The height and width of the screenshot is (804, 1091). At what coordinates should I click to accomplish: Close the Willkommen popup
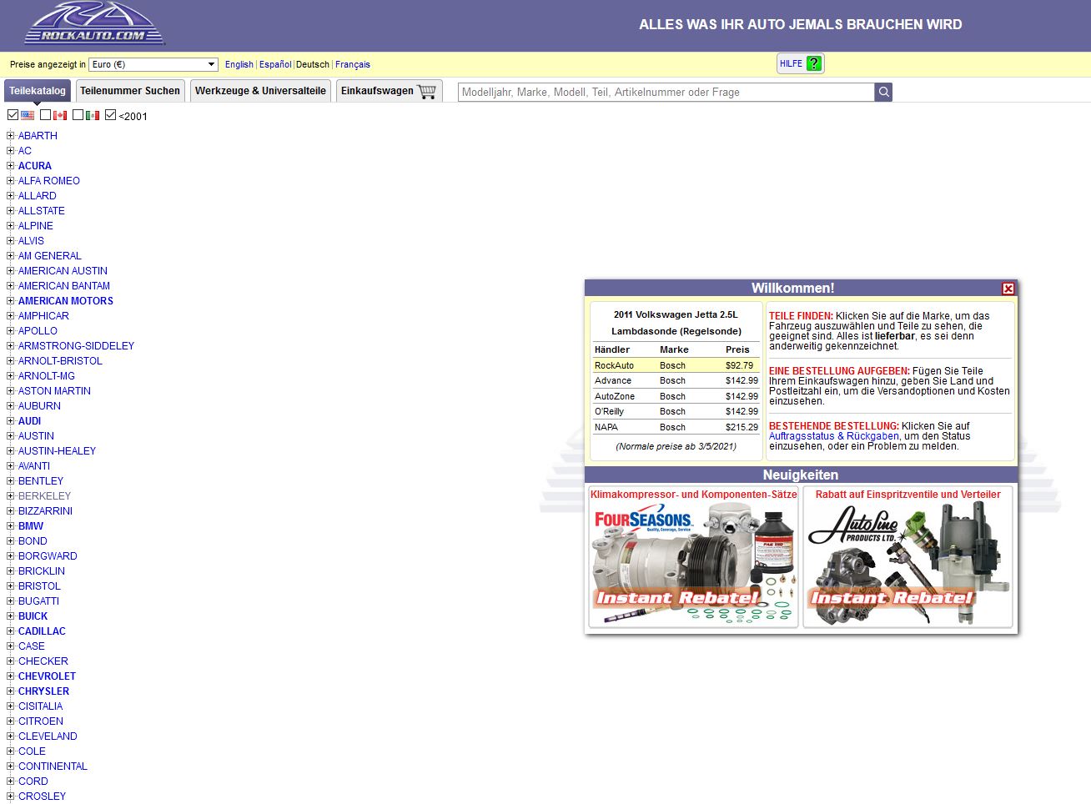(x=1008, y=289)
